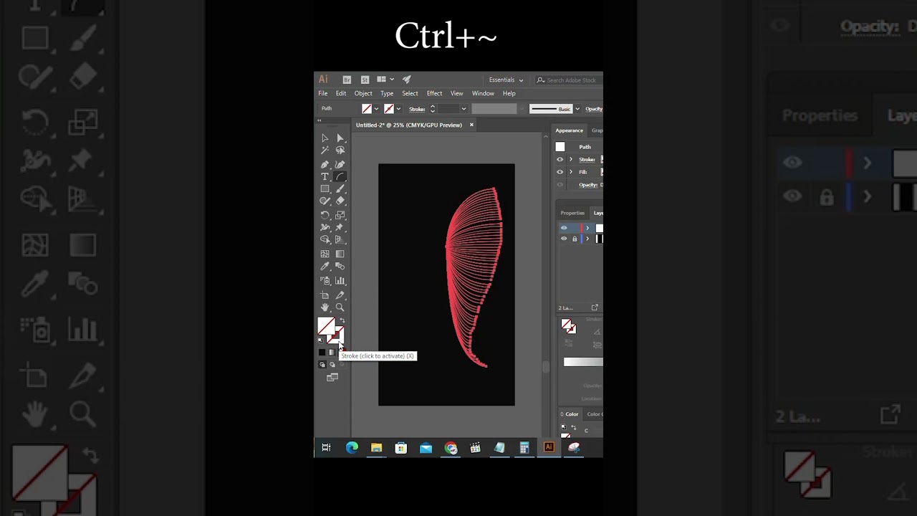The height and width of the screenshot is (516, 917).
Task: Select the Arc tool
Action: point(340,176)
